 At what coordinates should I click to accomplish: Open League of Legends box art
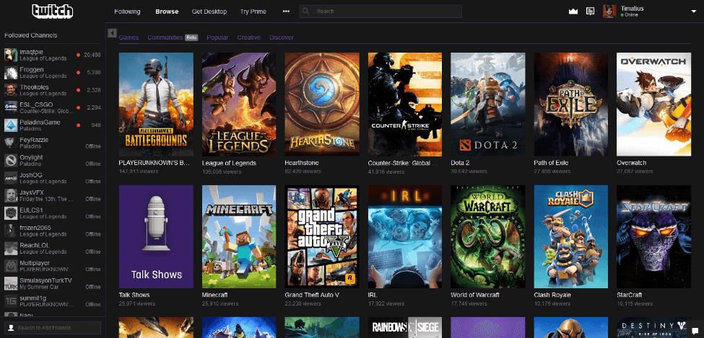tap(239, 104)
